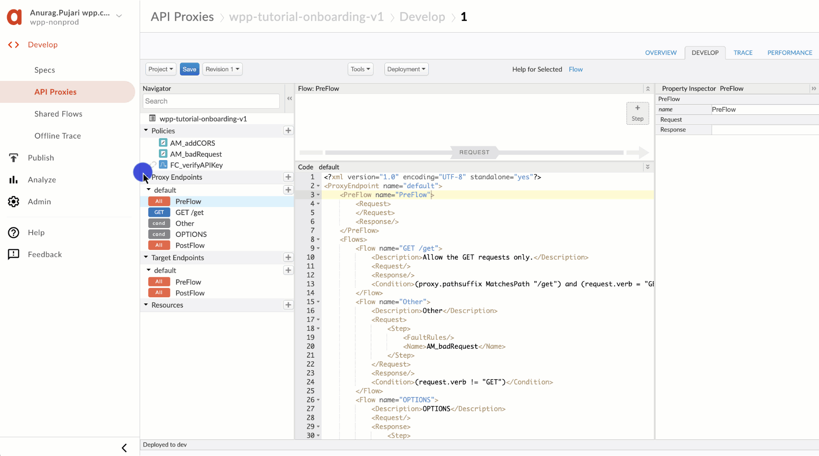This screenshot has width=819, height=456.
Task: Open the Flow help link
Action: (576, 69)
